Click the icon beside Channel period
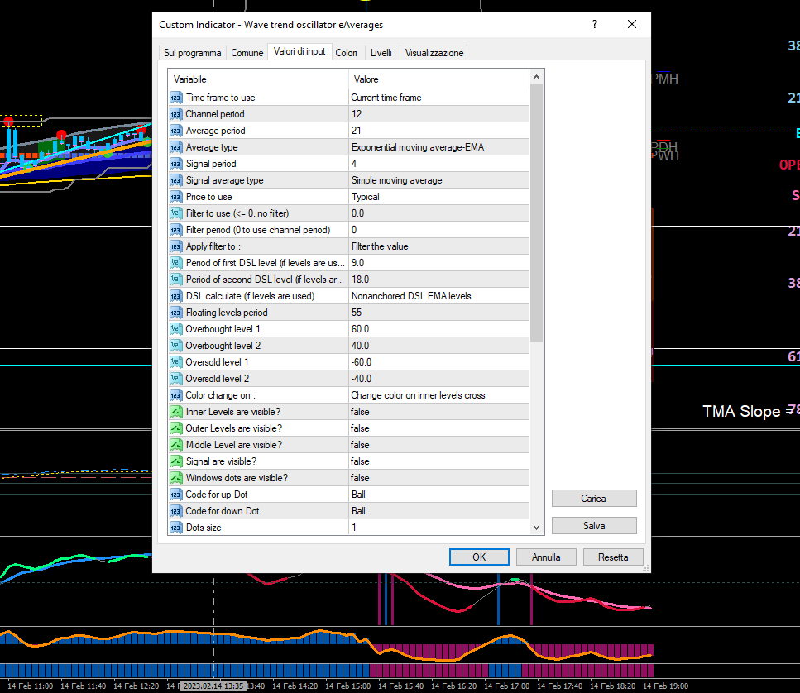 pos(175,114)
